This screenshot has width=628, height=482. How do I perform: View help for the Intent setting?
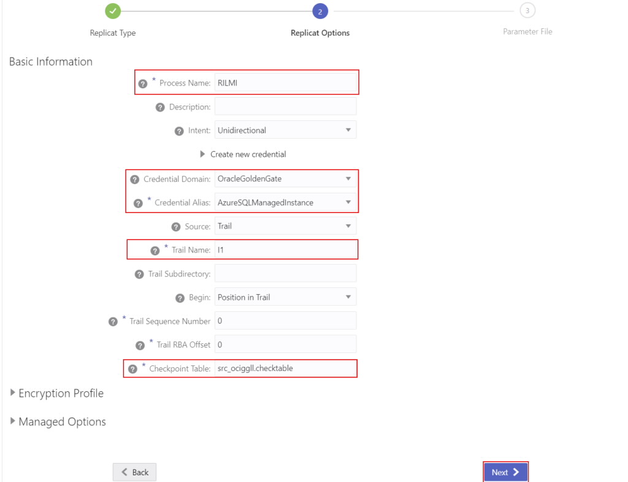[x=179, y=130]
